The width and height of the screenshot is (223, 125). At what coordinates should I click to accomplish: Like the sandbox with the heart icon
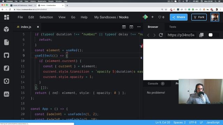tap(160, 17)
